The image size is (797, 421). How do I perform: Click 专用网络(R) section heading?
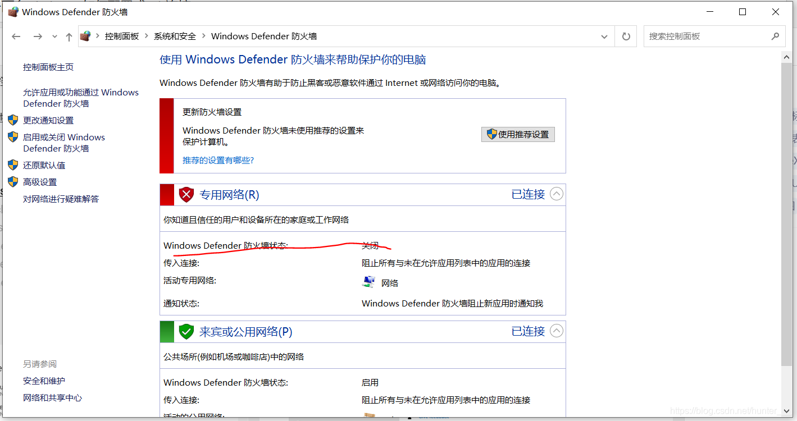tap(229, 195)
